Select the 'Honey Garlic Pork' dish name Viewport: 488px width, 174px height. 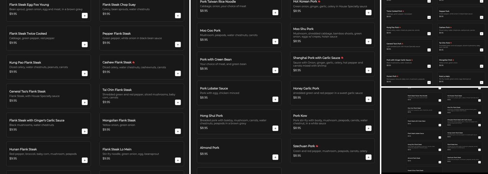pyautogui.click(x=306, y=88)
